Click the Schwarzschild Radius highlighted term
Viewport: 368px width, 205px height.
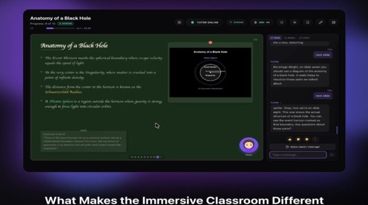click(63, 92)
